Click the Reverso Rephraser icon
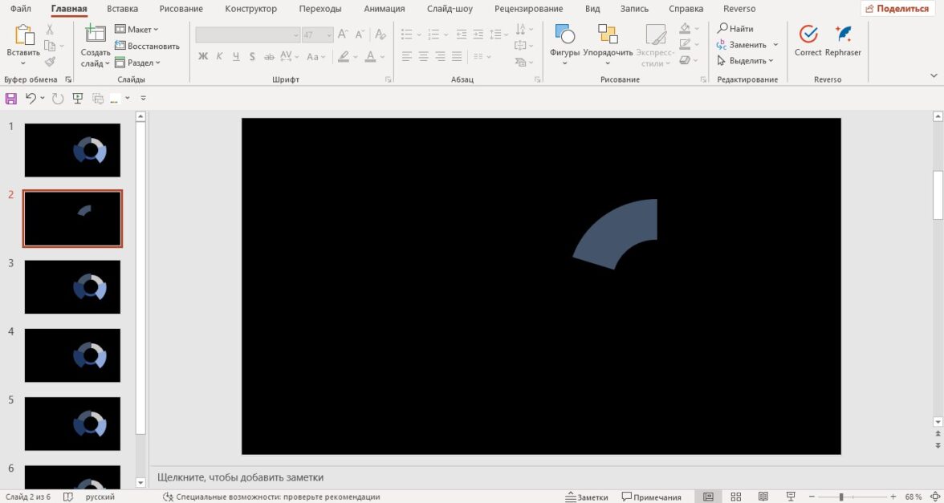Screen dimensions: 944x503 tap(843, 34)
